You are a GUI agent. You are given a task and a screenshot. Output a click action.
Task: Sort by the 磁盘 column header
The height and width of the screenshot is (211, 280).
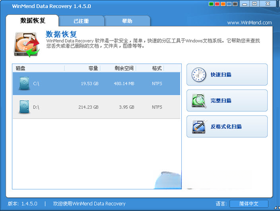pos(39,68)
